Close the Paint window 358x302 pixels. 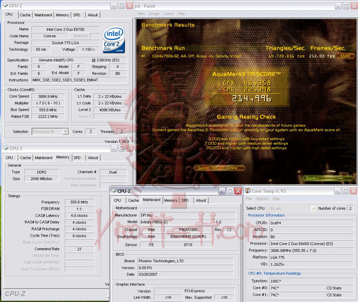pyautogui.click(x=354, y=6)
